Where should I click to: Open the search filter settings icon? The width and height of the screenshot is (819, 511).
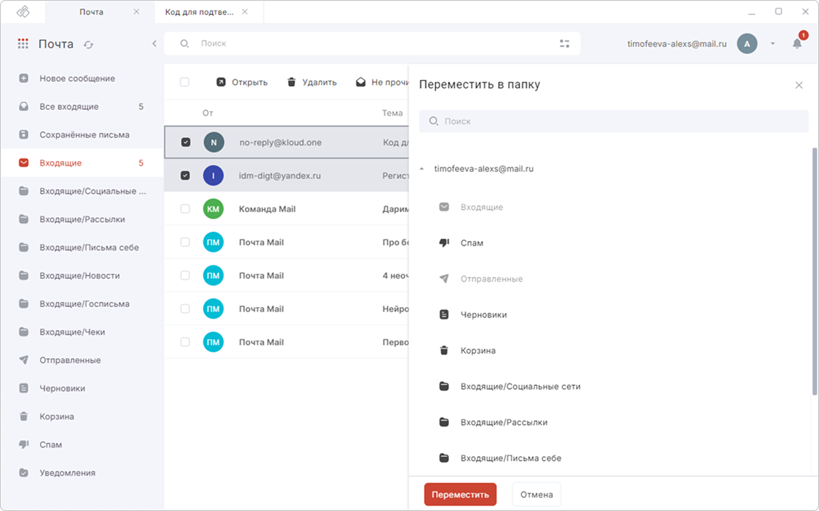[564, 44]
